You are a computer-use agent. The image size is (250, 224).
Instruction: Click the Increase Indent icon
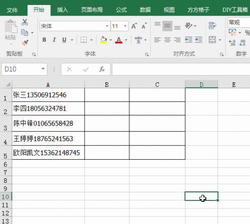click(x=198, y=40)
